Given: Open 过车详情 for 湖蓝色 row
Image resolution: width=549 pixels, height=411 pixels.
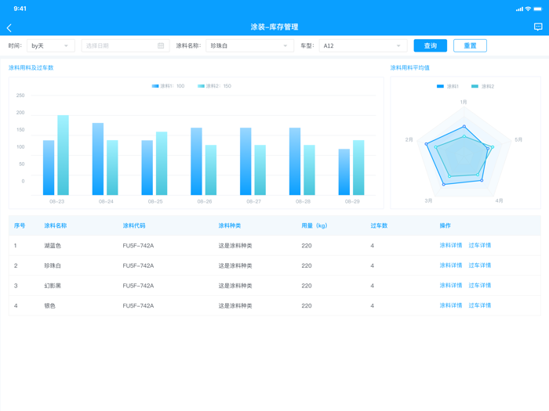Looking at the screenshot, I should [x=480, y=245].
